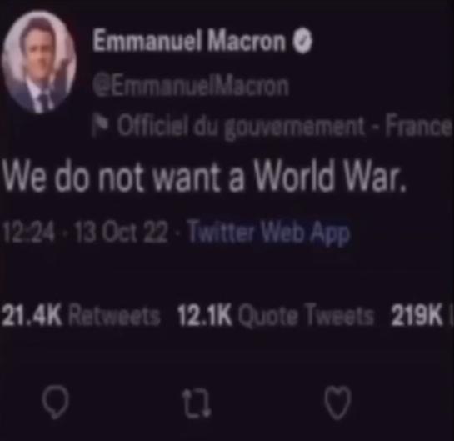View the 21.4K count of retweets

32,315
